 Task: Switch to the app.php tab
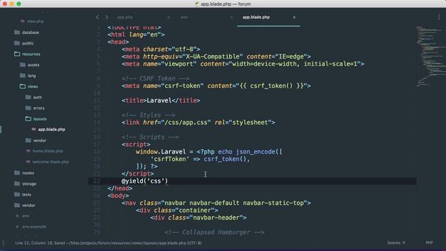click(x=125, y=17)
